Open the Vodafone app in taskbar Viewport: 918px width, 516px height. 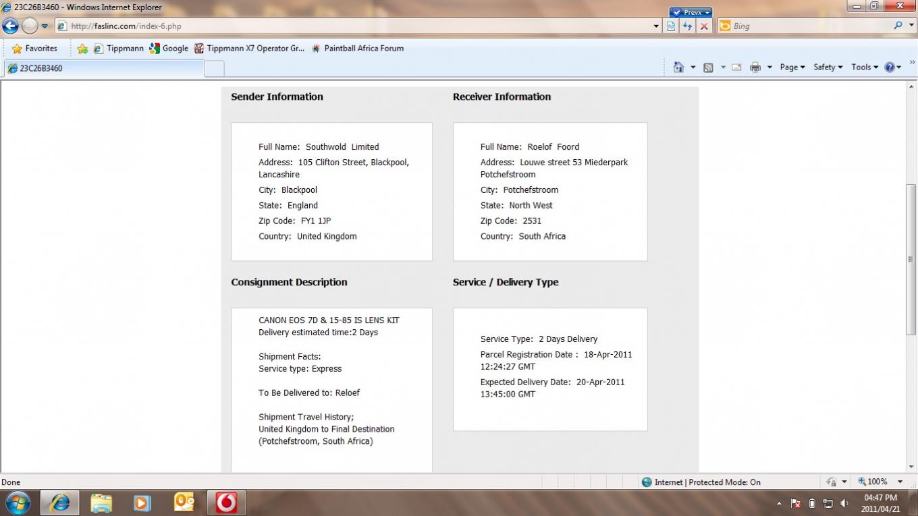(225, 503)
